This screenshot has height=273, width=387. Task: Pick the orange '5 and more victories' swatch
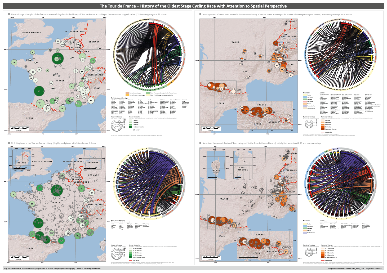point(323,129)
